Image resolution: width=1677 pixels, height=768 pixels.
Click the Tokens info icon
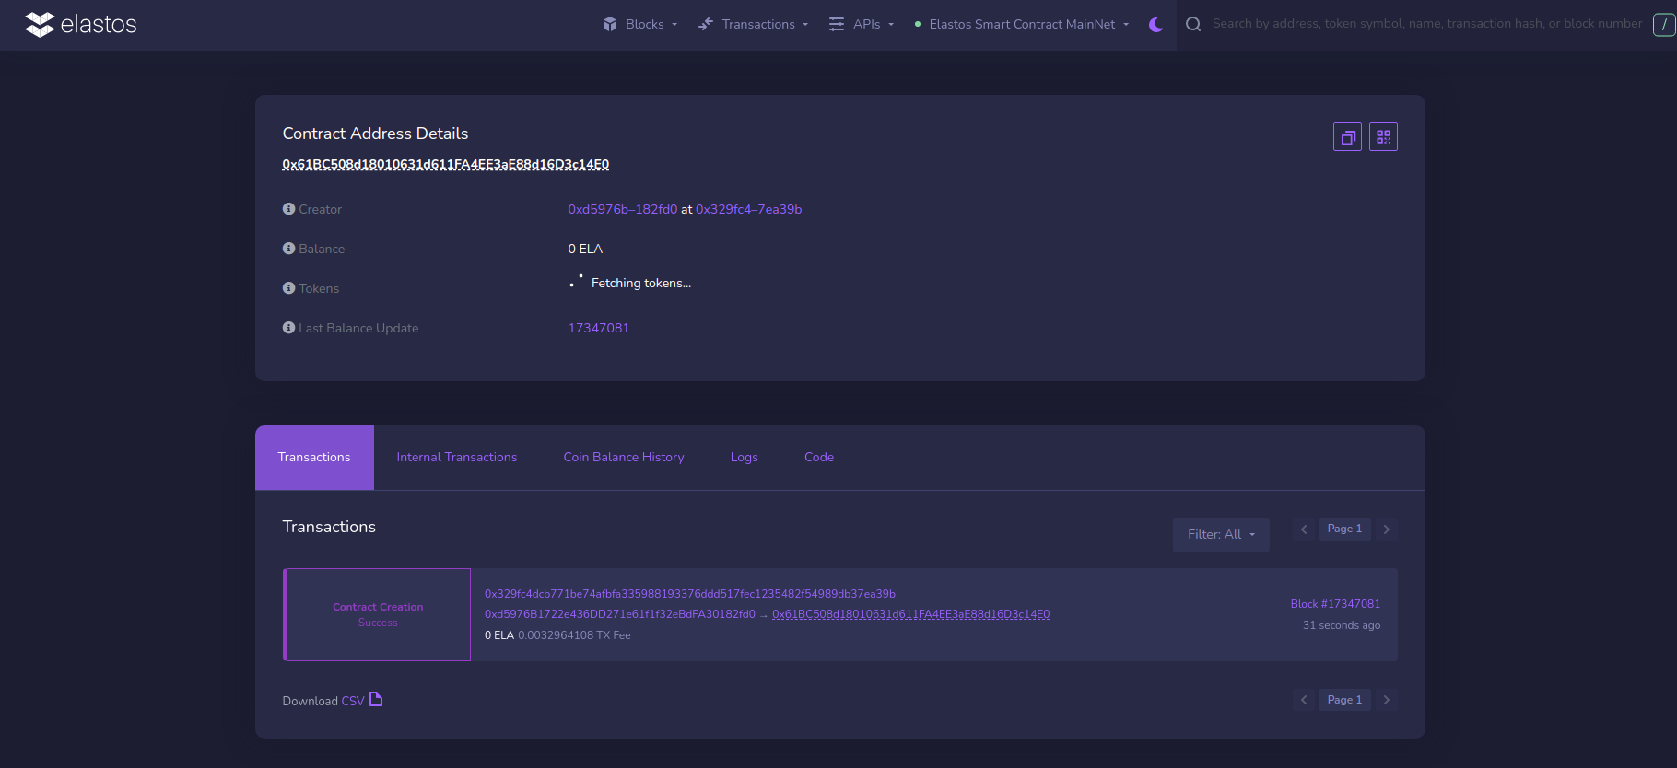[x=288, y=288]
